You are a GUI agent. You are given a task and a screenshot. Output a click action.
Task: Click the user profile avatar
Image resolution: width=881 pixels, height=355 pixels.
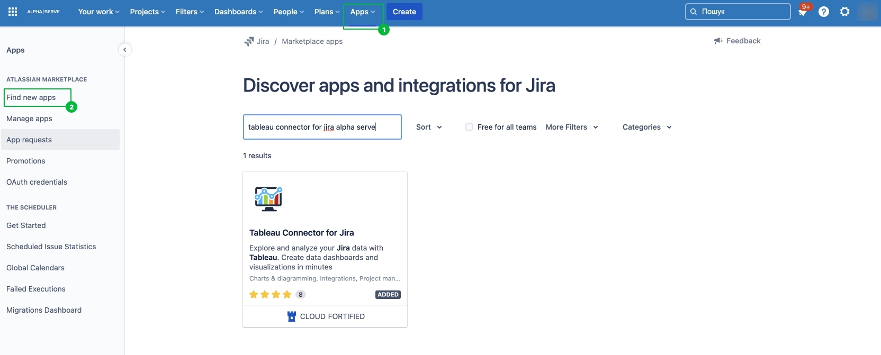(867, 12)
